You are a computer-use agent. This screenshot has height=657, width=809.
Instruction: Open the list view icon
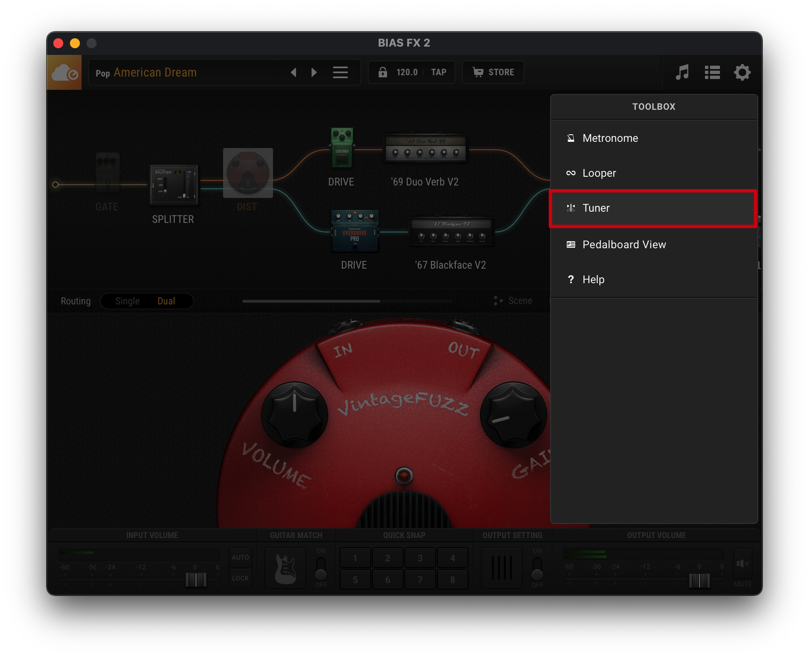pyautogui.click(x=712, y=72)
